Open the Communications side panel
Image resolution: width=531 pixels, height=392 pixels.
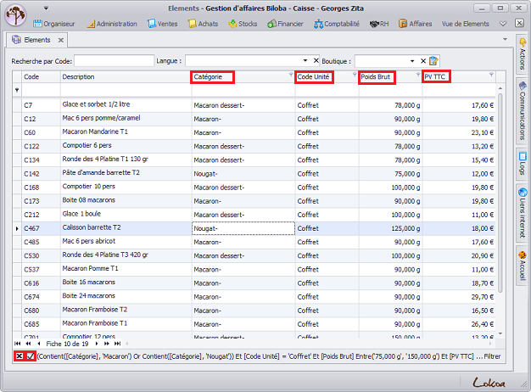coord(523,113)
